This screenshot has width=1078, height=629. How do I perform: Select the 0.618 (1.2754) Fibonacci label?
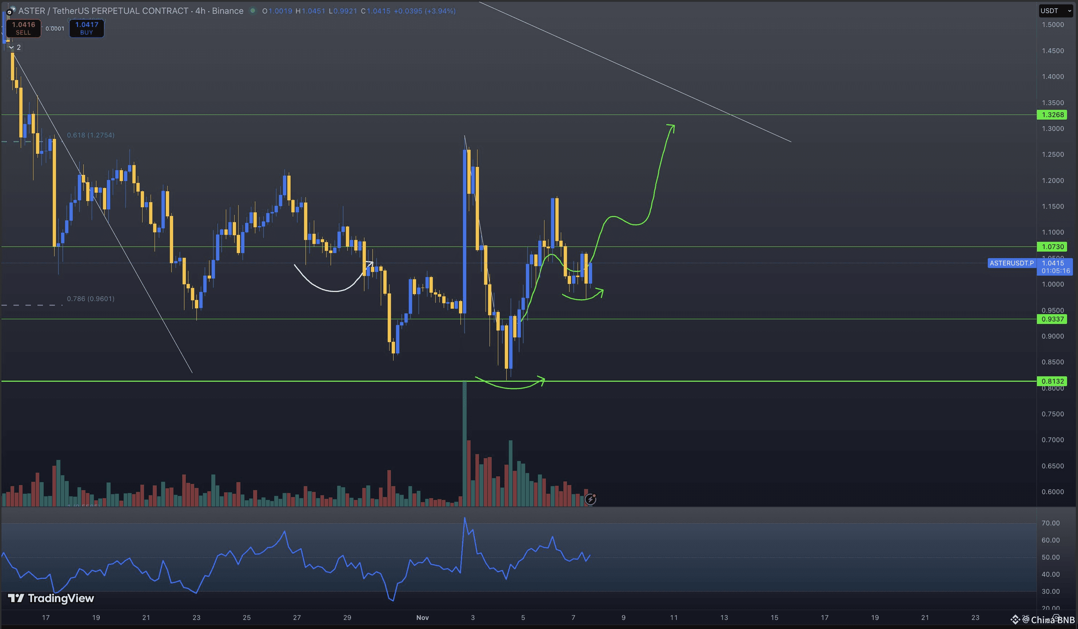click(x=90, y=135)
